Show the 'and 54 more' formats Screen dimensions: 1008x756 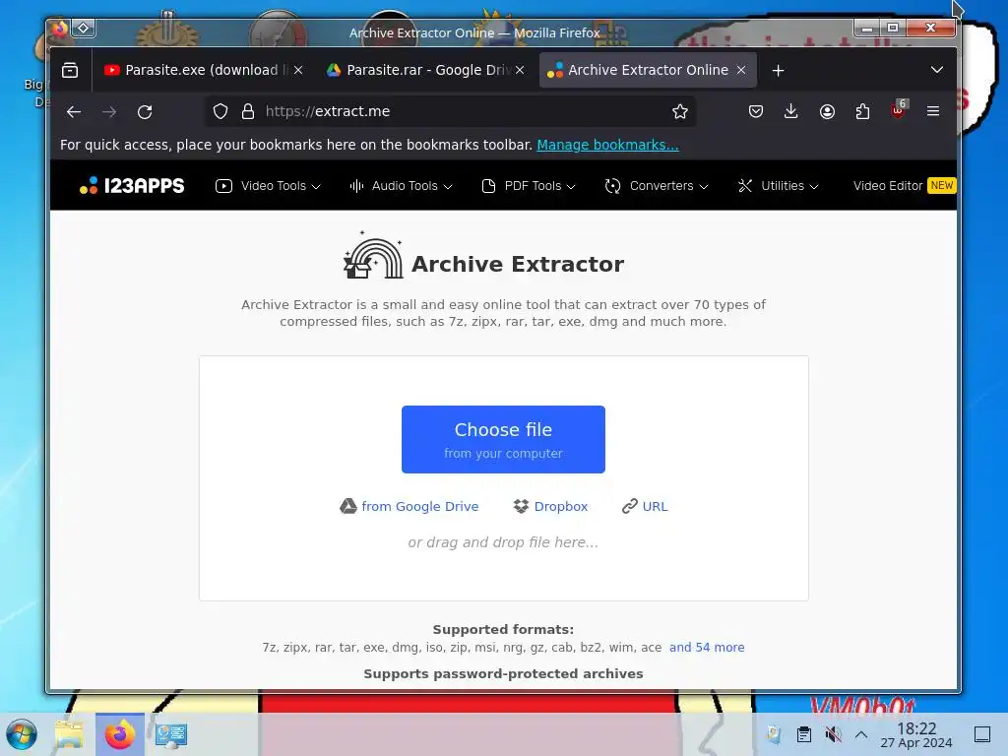pos(707,648)
